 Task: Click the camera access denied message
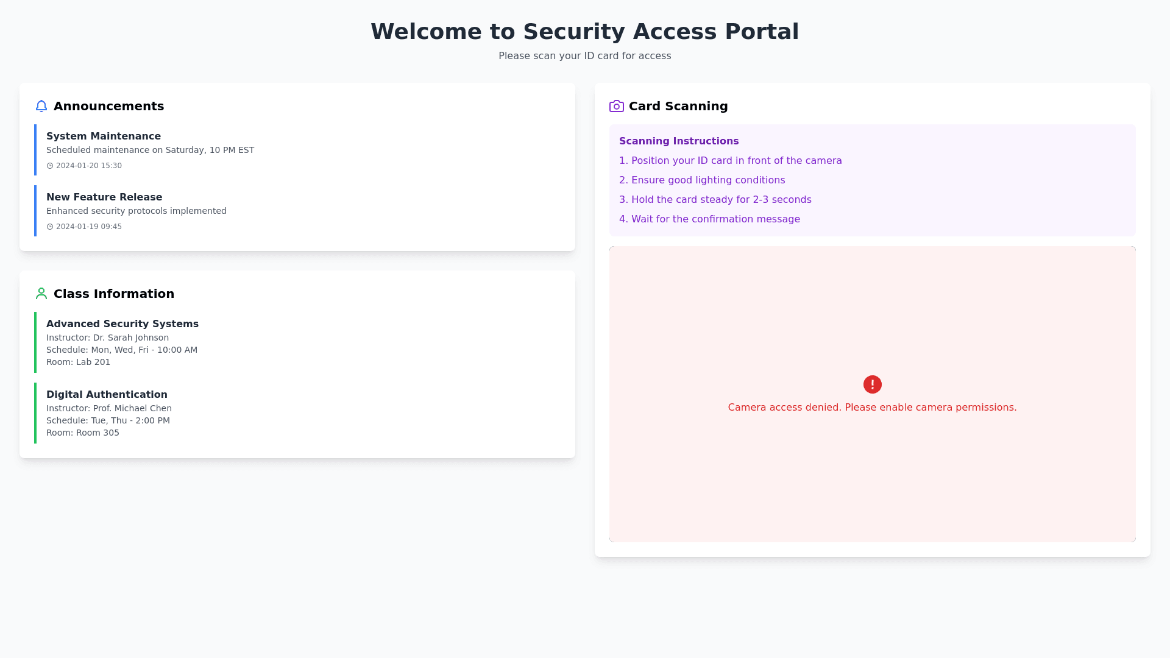pos(872,408)
